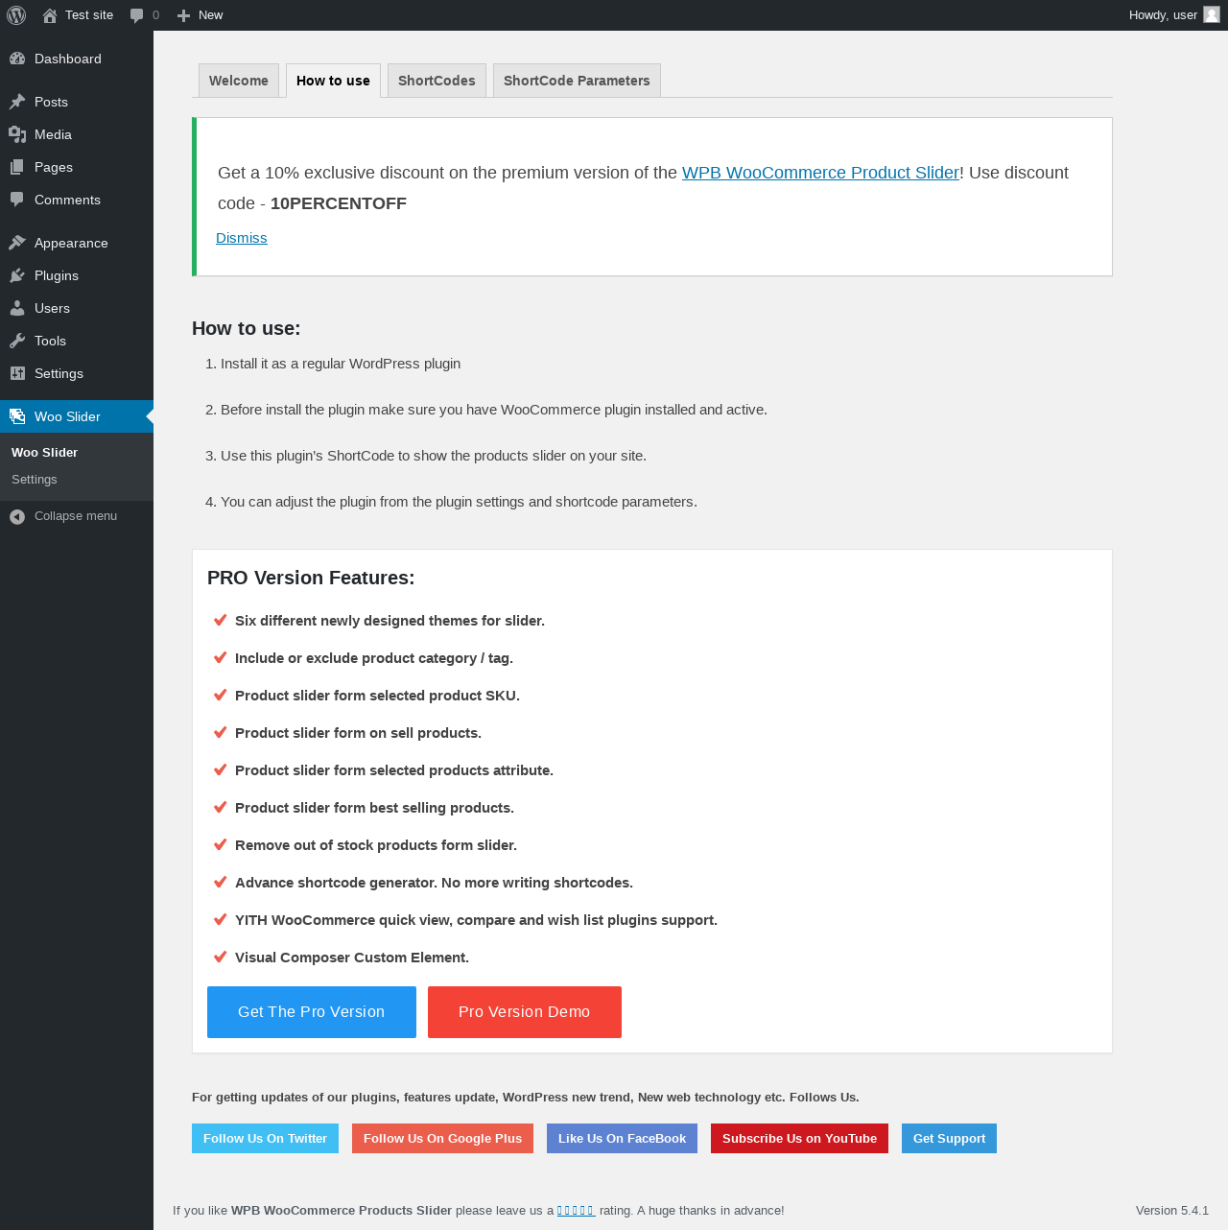
Task: Collapse the admin sidebar menu
Action: [x=77, y=516]
